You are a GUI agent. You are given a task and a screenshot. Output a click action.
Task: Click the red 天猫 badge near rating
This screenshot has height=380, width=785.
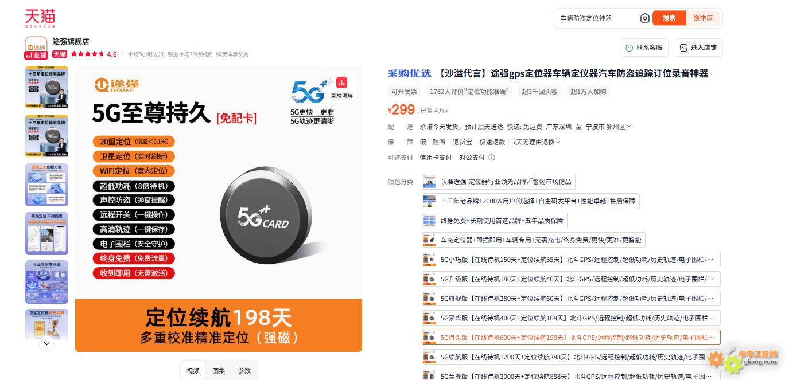point(60,54)
